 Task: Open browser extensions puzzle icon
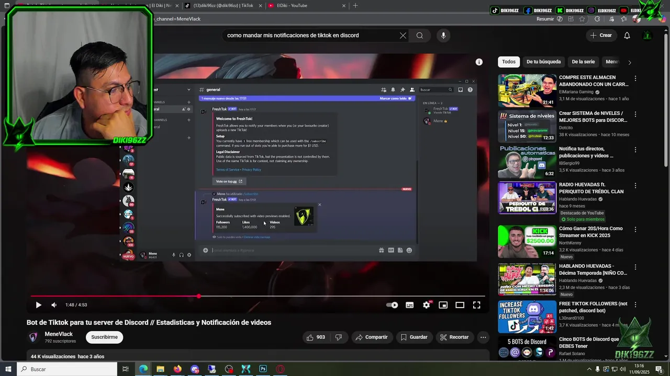click(597, 19)
